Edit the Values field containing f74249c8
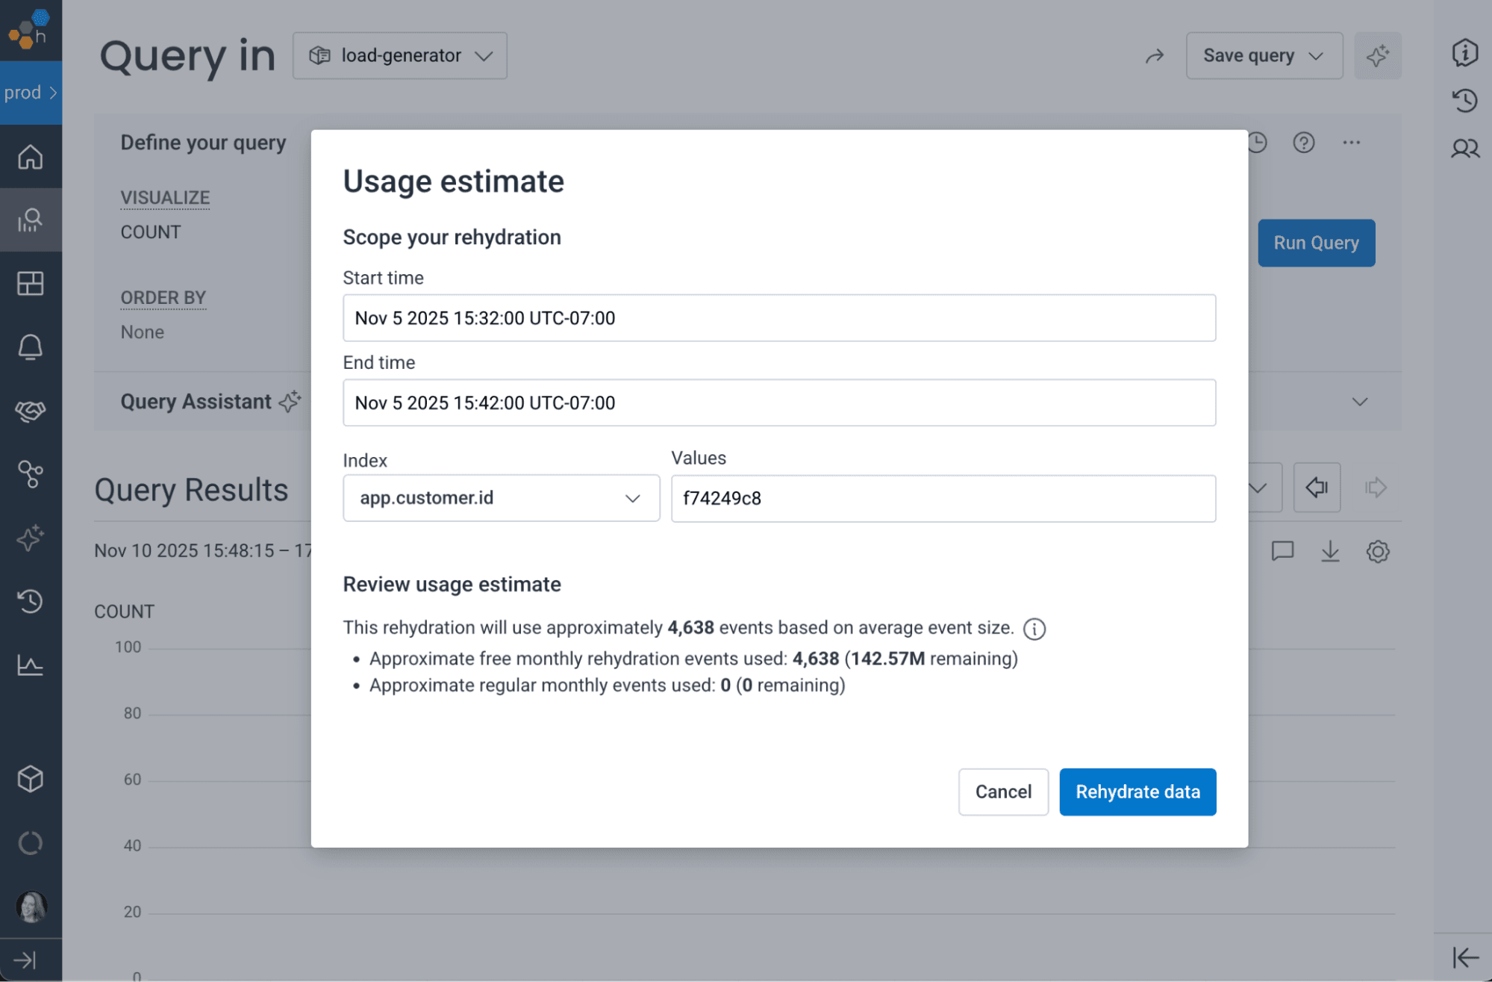Image resolution: width=1492 pixels, height=982 pixels. point(942,498)
